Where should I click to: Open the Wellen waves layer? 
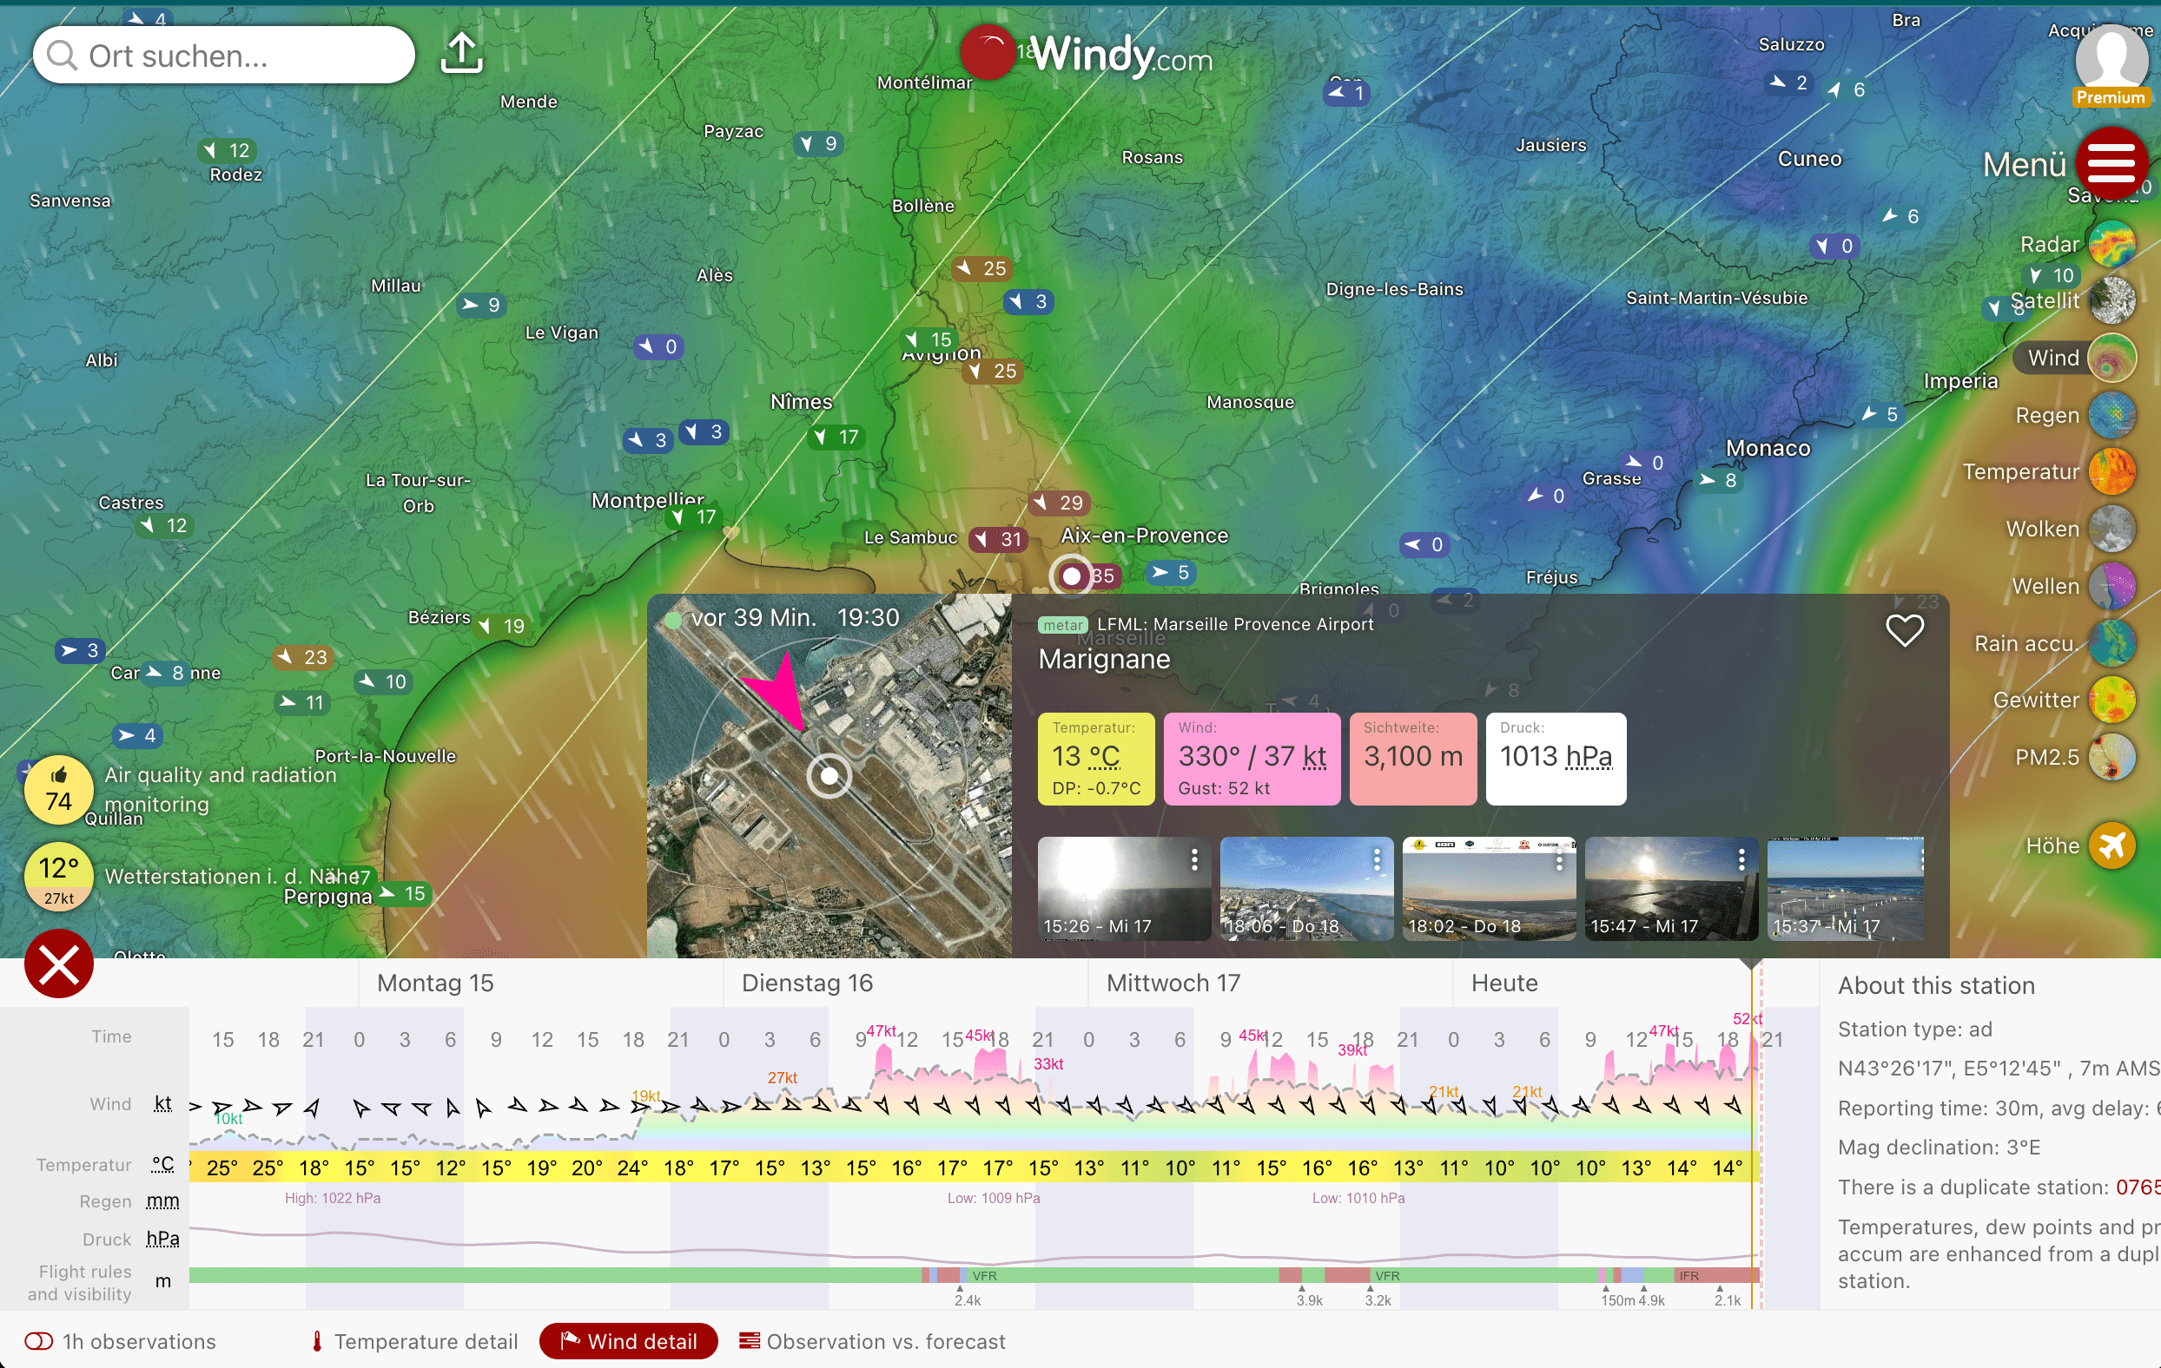tap(2111, 586)
